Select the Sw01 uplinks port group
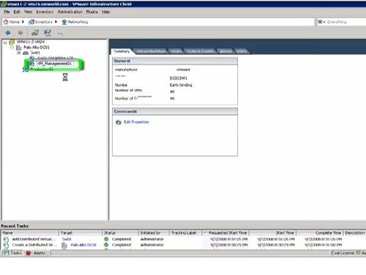Image resolution: width=366 pixels, height=275 pixels. pyautogui.click(x=55, y=58)
